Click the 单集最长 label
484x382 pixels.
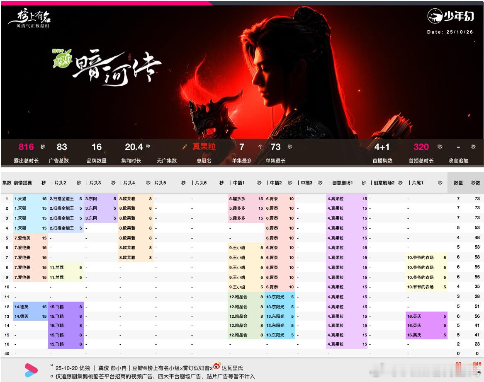tap(276, 161)
